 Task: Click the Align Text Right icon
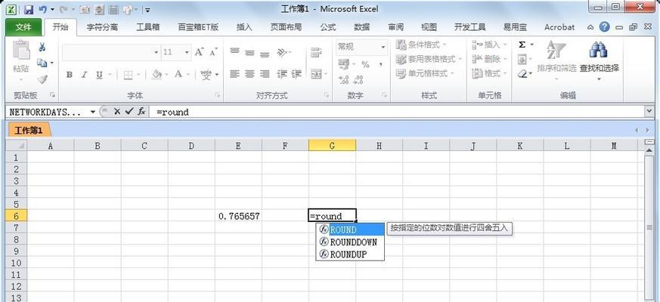pyautogui.click(x=265, y=74)
